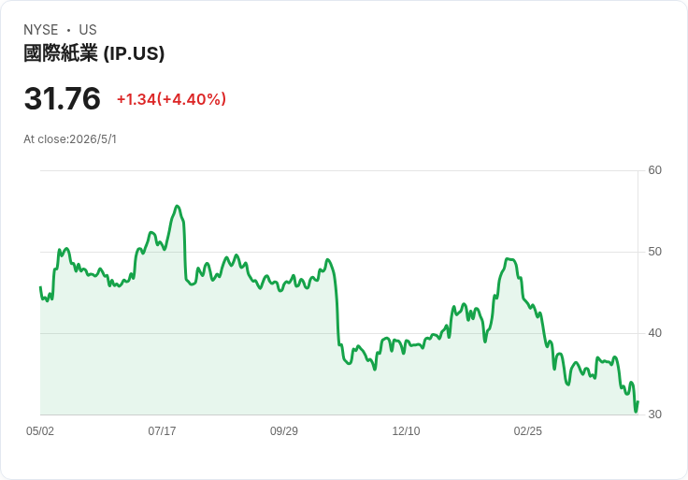Select the 07/17 date axis marker
The height and width of the screenshot is (480, 688).
click(x=162, y=430)
